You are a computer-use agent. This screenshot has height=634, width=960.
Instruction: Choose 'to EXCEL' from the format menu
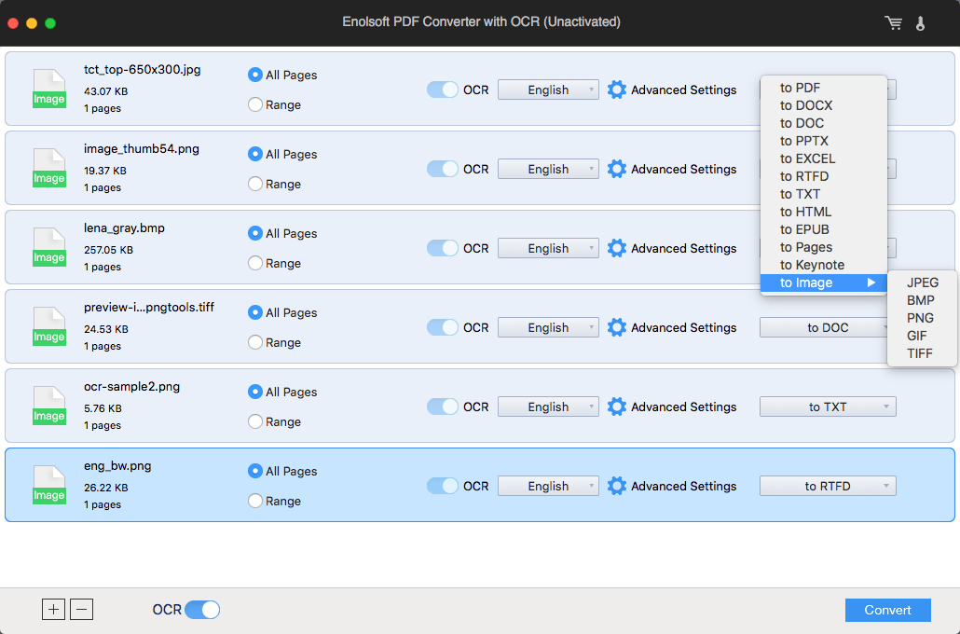pos(824,158)
